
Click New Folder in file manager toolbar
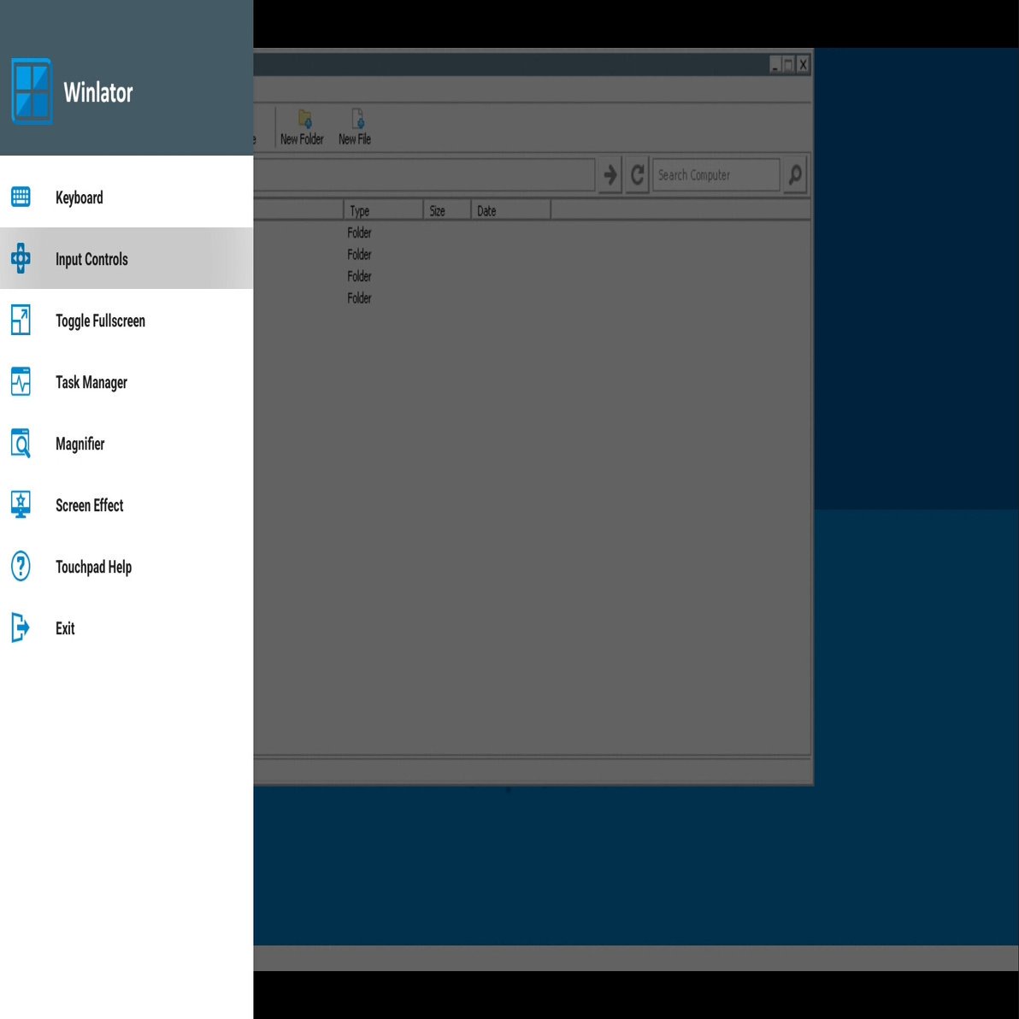point(302,127)
